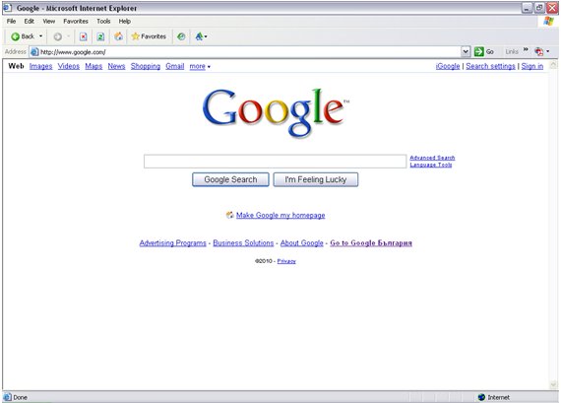Click the Done status bar text
Screen dimensions: 561x403
(20, 397)
